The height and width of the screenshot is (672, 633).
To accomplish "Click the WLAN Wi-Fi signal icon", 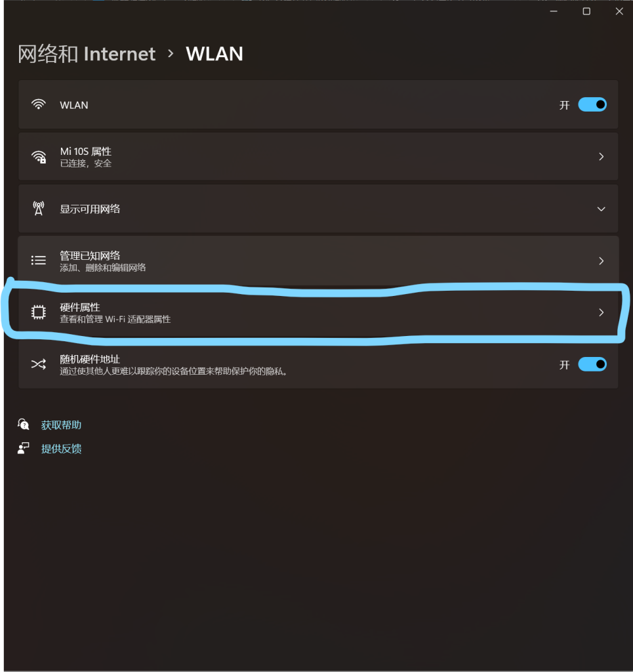I will click(39, 104).
